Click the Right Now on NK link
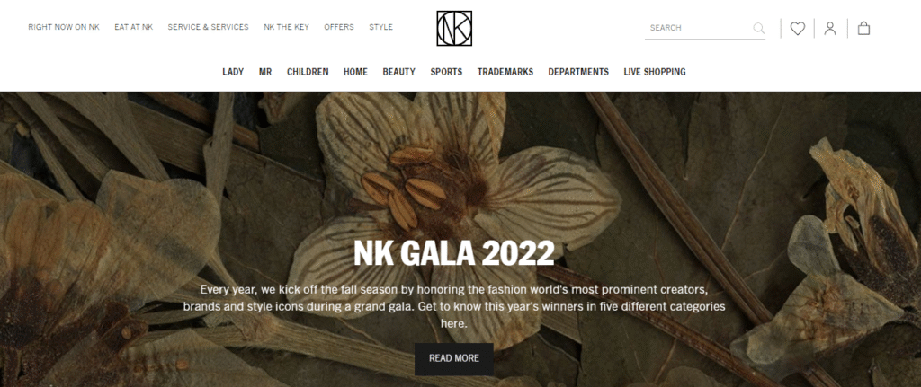Image resolution: width=921 pixels, height=387 pixels. pyautogui.click(x=64, y=27)
